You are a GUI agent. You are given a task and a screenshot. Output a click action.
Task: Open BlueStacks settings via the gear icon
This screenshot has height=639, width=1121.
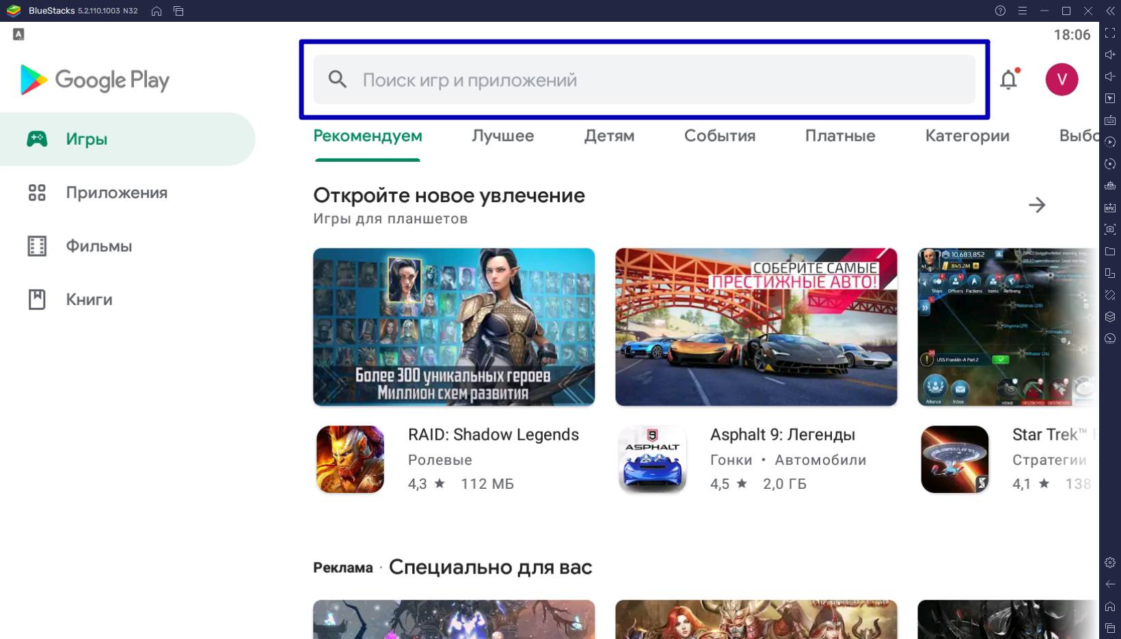pyautogui.click(x=1110, y=563)
